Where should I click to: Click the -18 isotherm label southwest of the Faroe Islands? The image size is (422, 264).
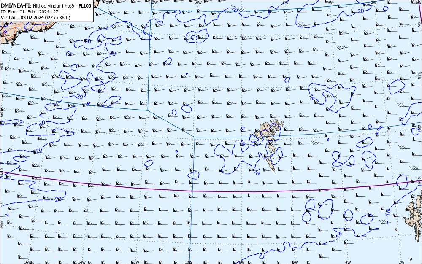click(x=256, y=172)
